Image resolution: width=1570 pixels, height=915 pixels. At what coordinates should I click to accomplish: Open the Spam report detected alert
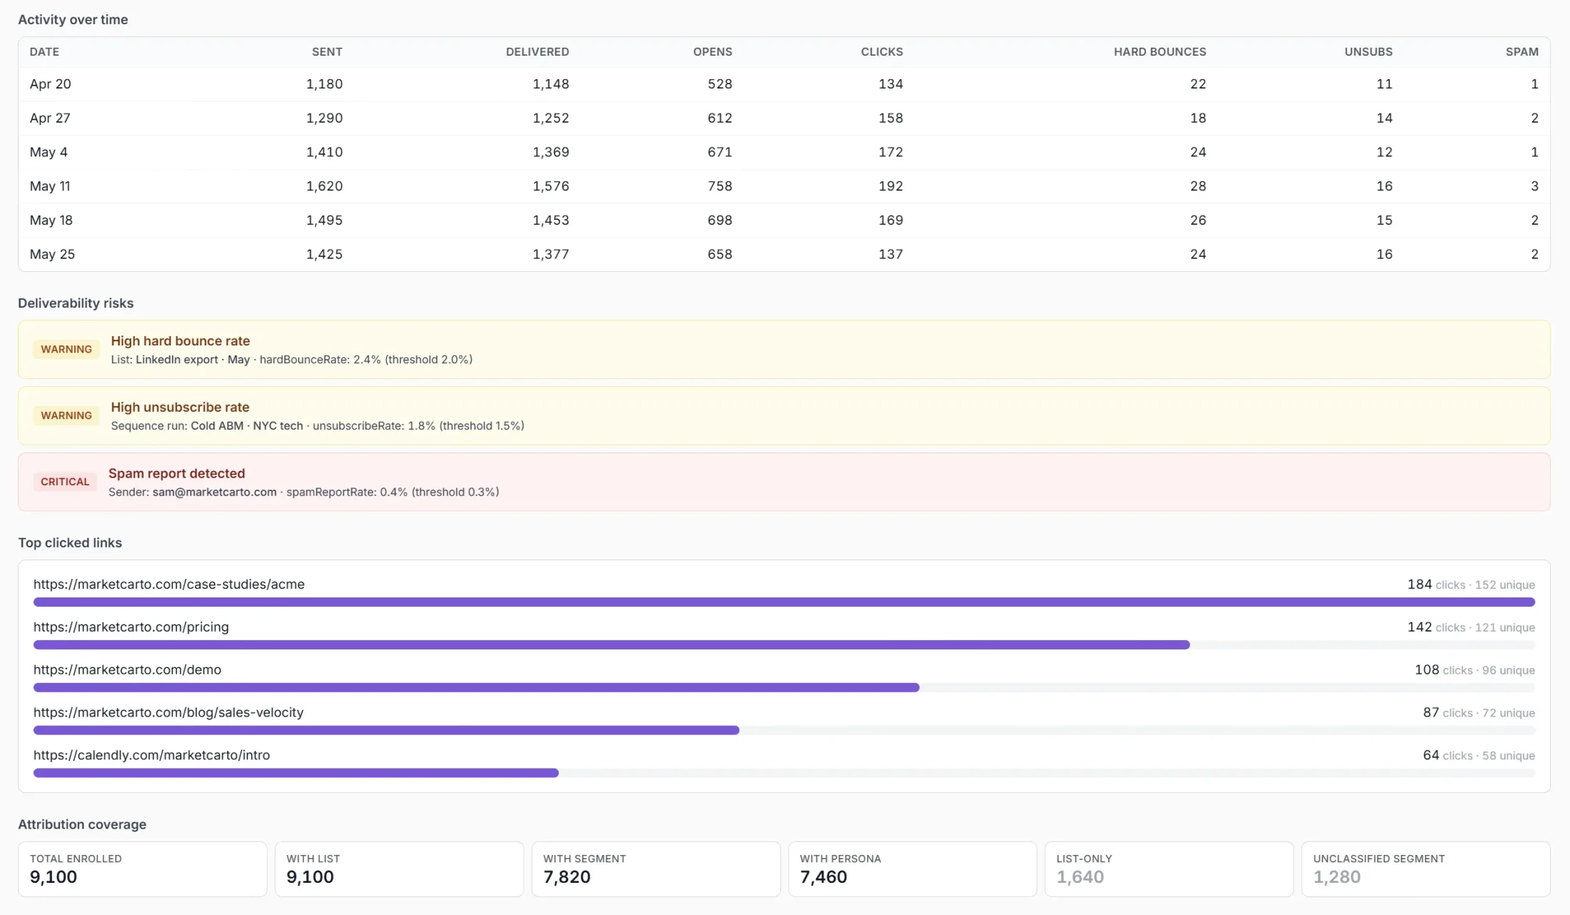[784, 482]
